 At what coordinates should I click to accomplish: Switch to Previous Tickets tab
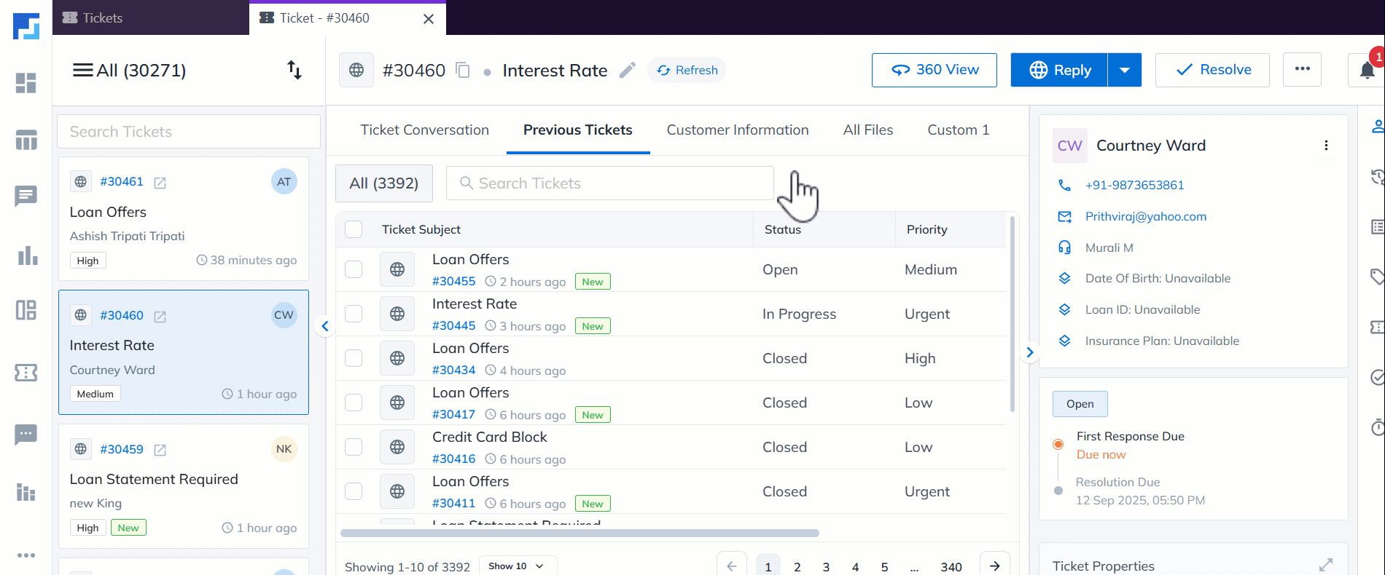point(578,130)
